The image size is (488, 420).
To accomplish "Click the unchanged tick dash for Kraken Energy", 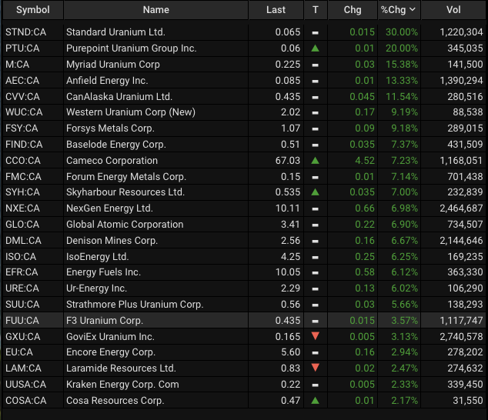I will pyautogui.click(x=316, y=385).
